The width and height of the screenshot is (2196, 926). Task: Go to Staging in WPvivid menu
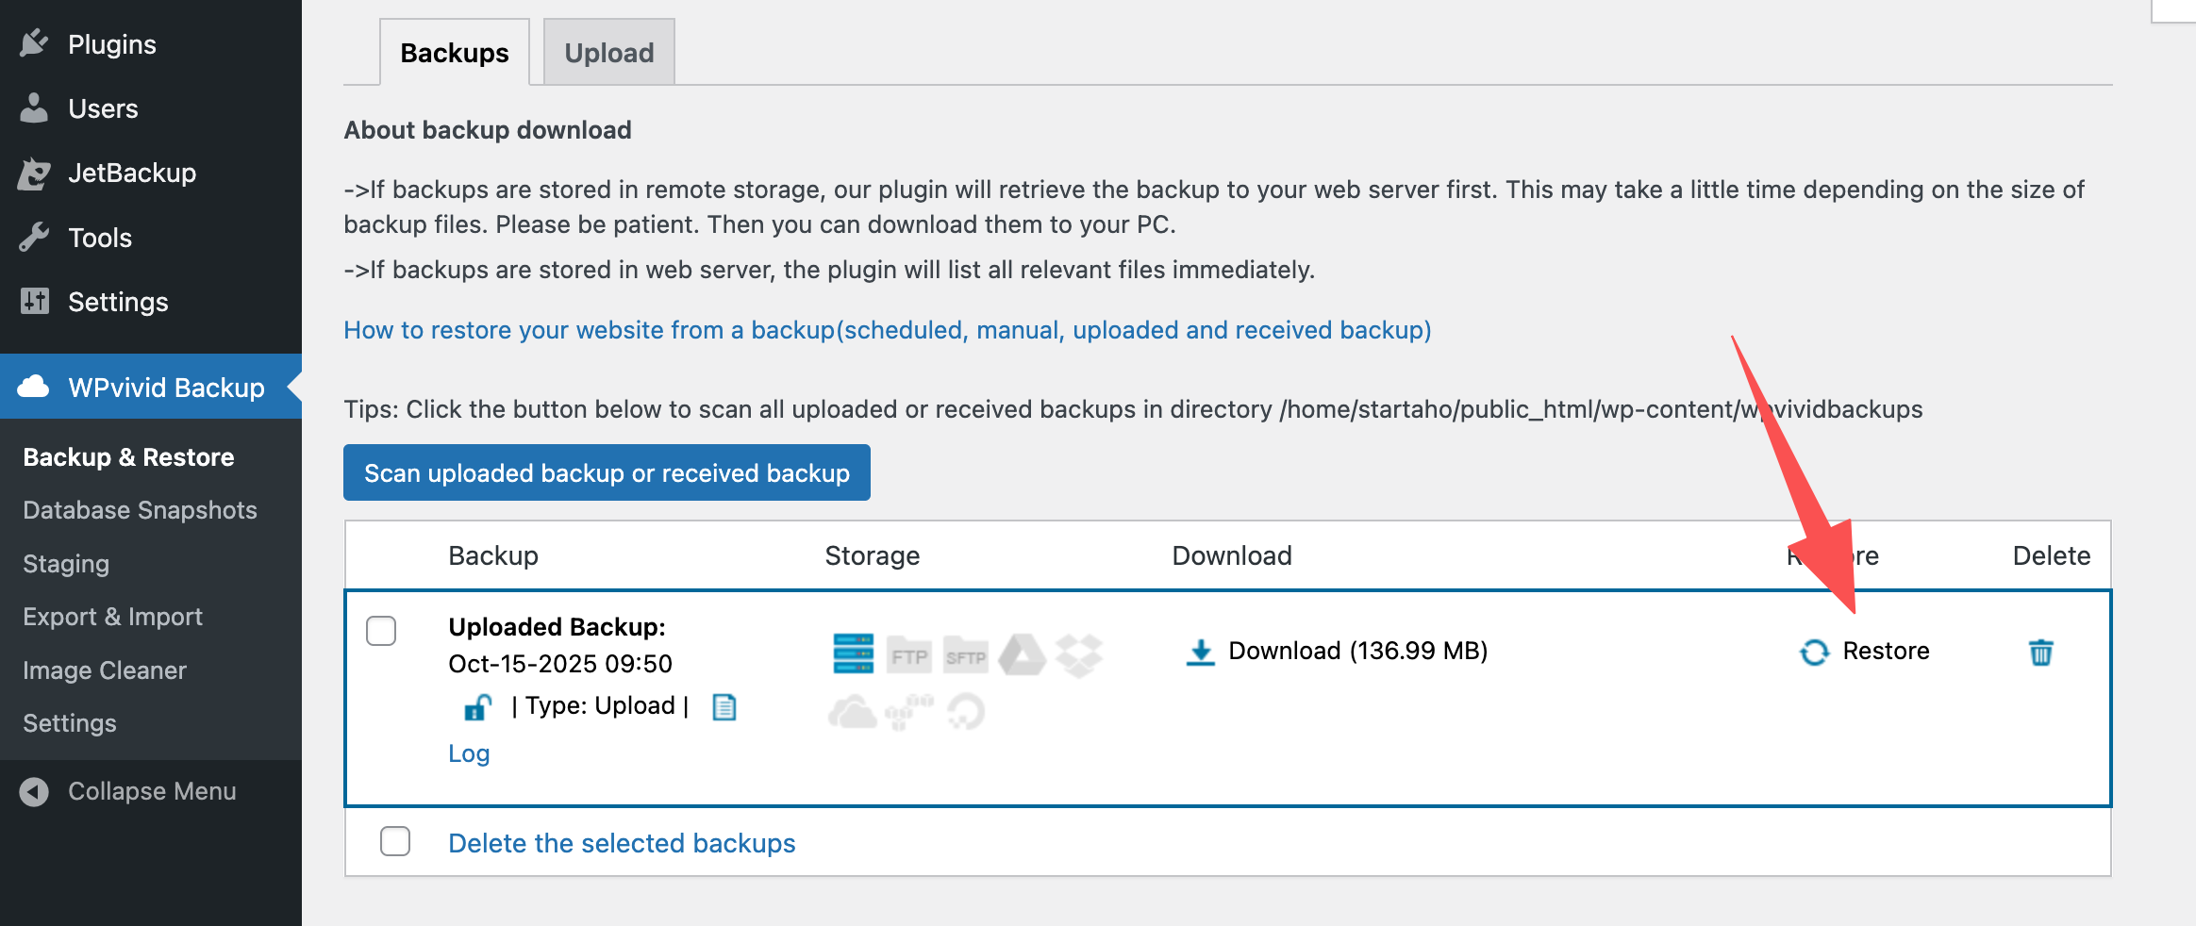[66, 564]
